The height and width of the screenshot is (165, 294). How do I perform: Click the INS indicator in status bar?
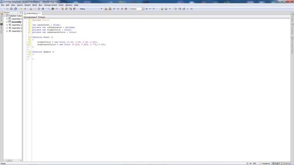[254, 164]
